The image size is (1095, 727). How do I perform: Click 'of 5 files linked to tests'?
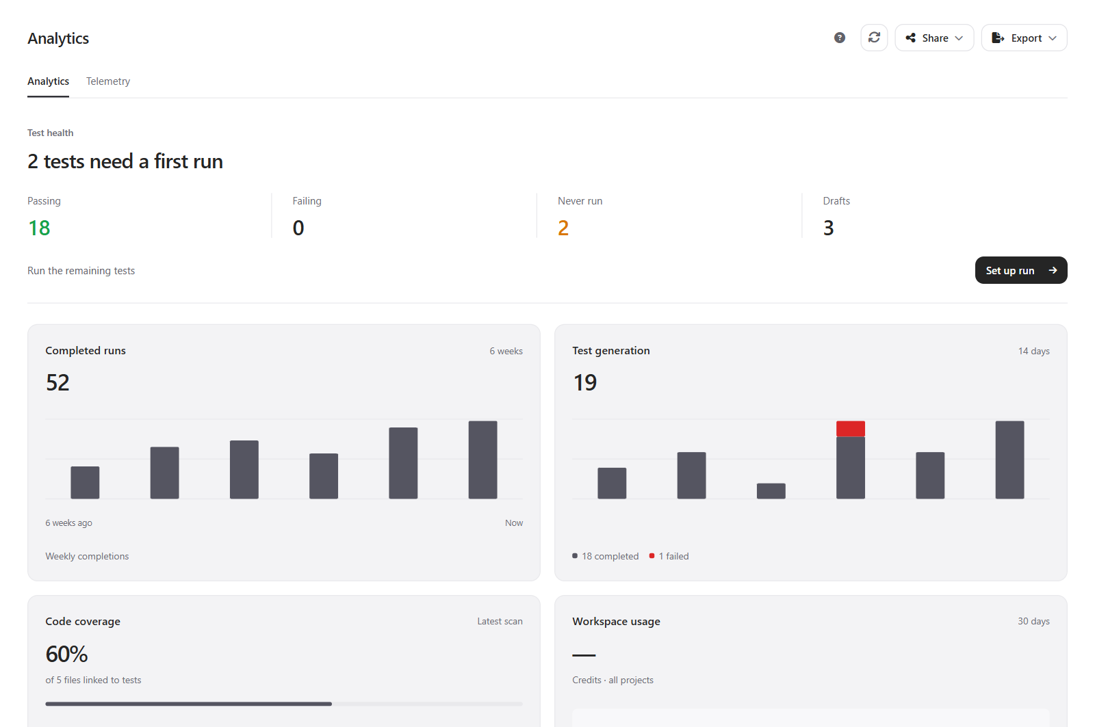click(x=93, y=680)
